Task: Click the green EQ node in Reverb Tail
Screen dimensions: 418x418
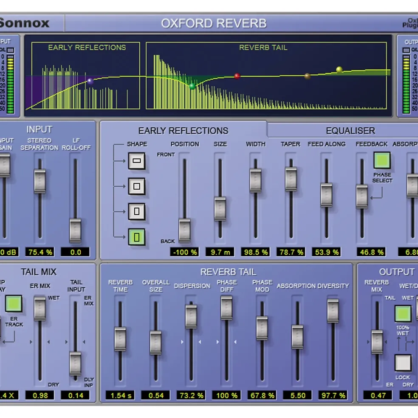Action: 192,86
